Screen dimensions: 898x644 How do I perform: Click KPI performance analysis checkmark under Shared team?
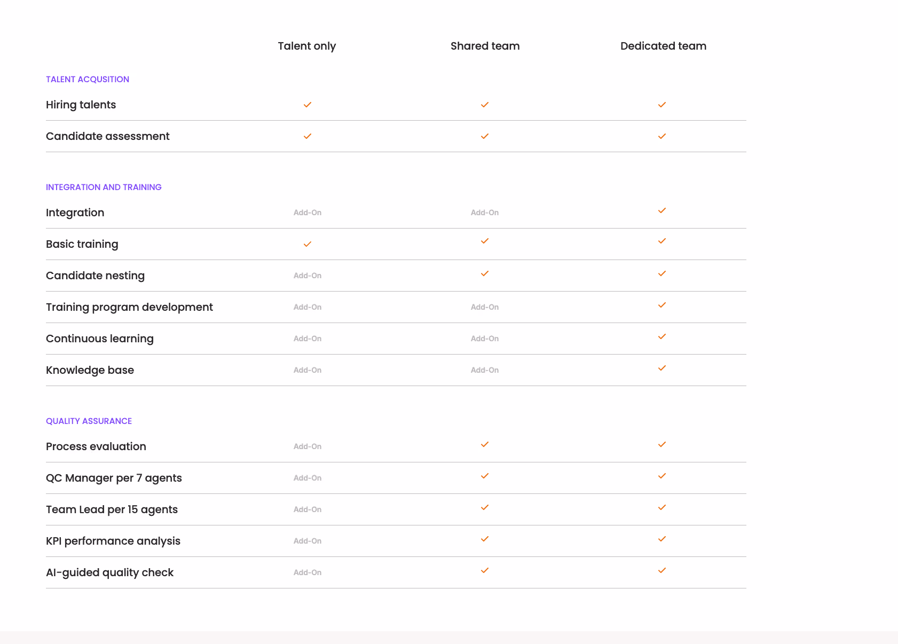485,539
